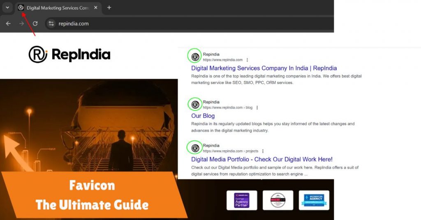The height and width of the screenshot is (220, 421).
Task: Expand the tab search dropdown chevron
Action: tap(7, 7)
